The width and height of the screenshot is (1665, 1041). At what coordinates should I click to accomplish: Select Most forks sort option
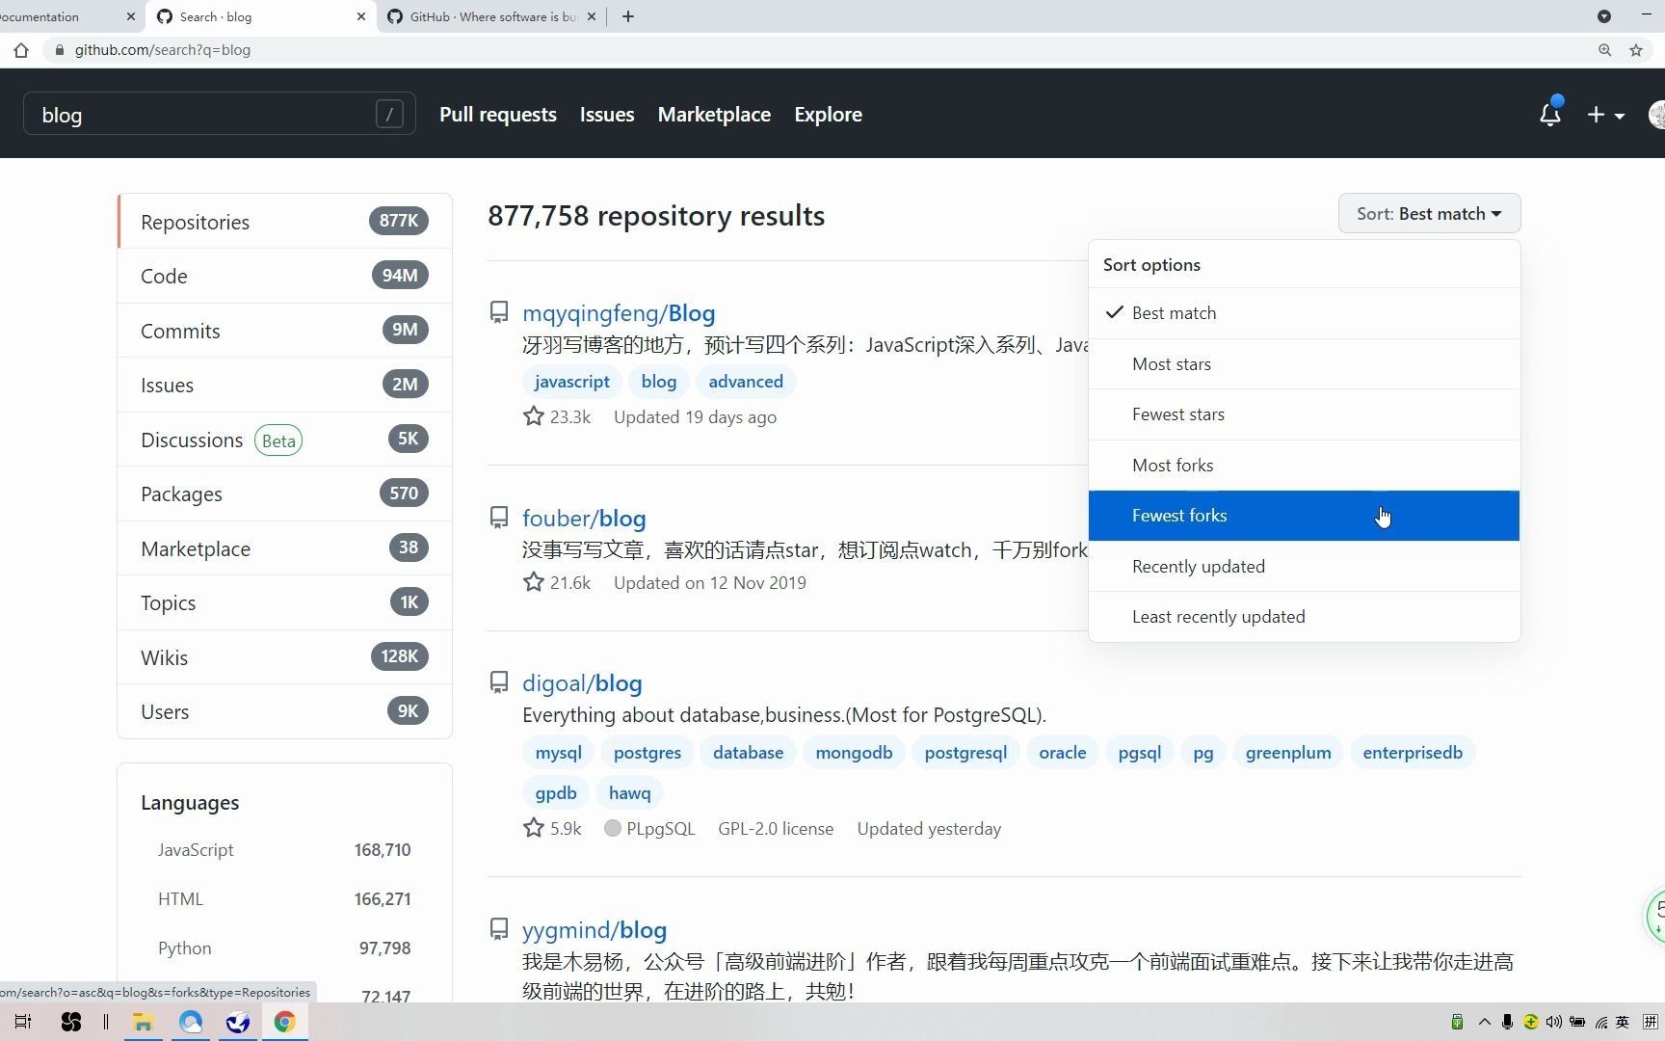[1304, 465]
